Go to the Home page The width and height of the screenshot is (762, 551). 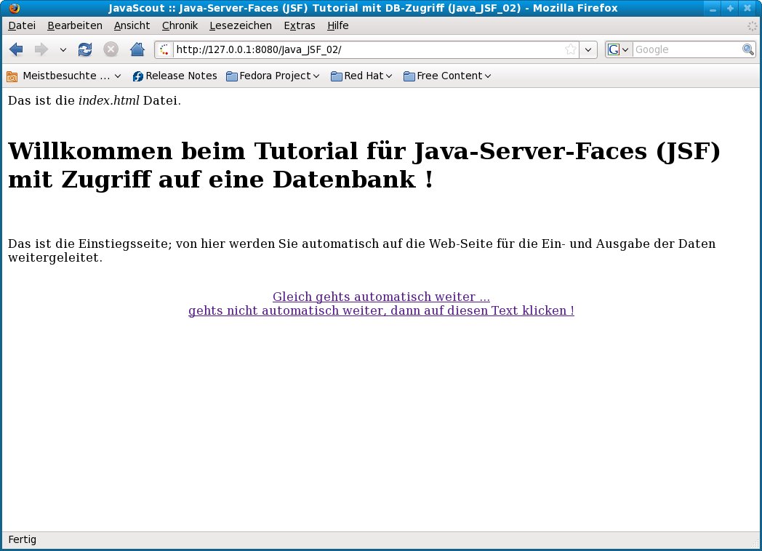coord(137,49)
